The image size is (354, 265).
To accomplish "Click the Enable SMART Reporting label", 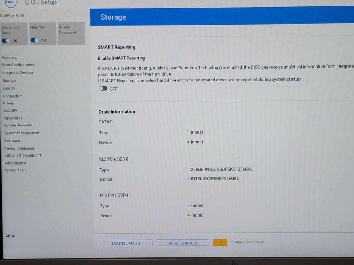I will coord(121,58).
